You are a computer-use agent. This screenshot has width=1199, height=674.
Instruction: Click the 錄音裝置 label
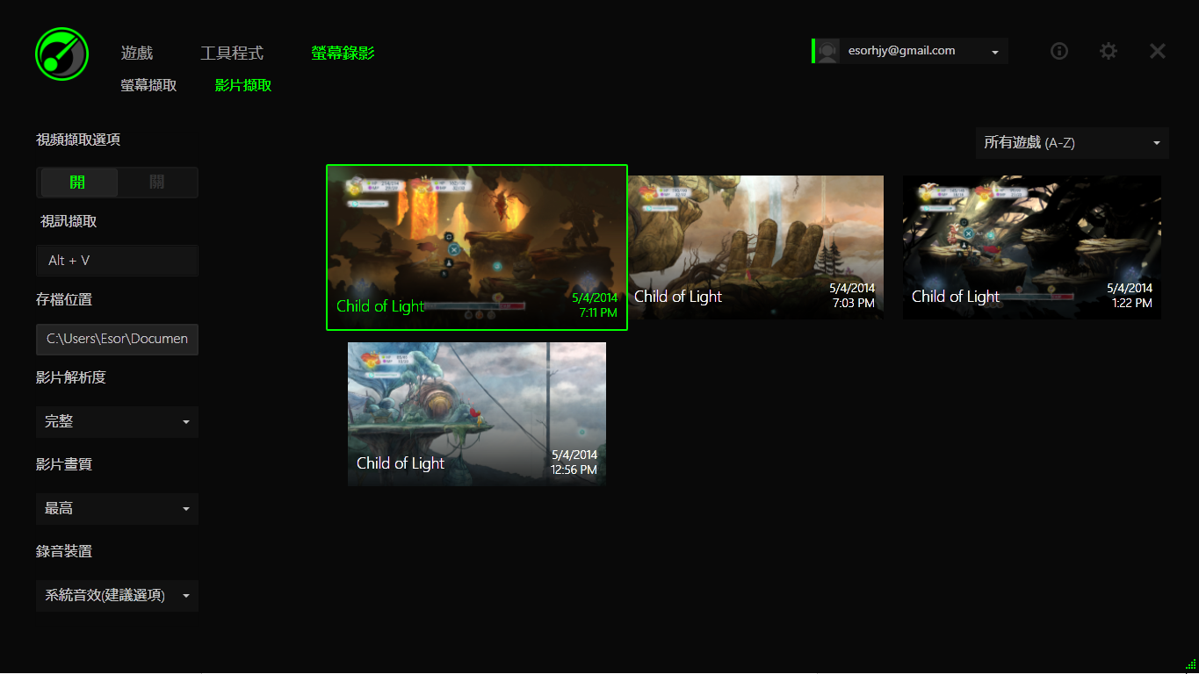[64, 552]
